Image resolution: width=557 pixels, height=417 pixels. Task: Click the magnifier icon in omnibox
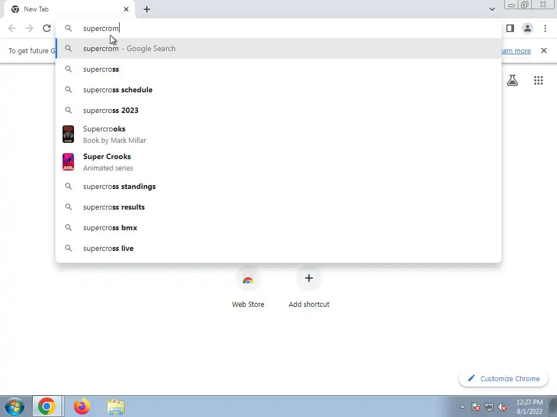click(69, 28)
